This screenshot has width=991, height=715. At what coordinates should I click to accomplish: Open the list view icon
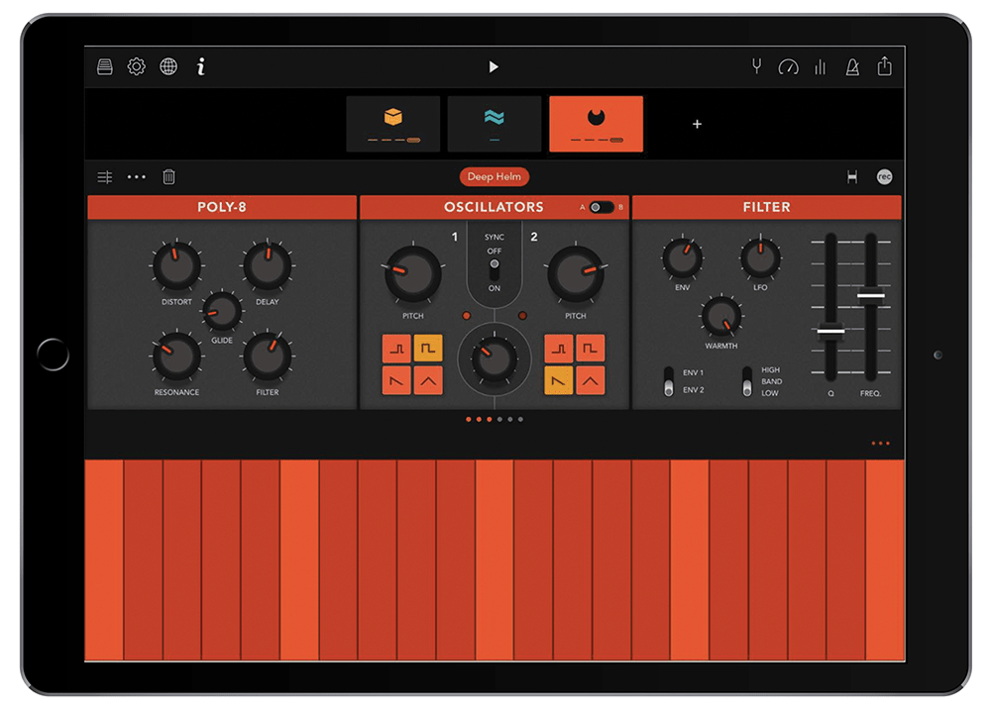pos(105,177)
